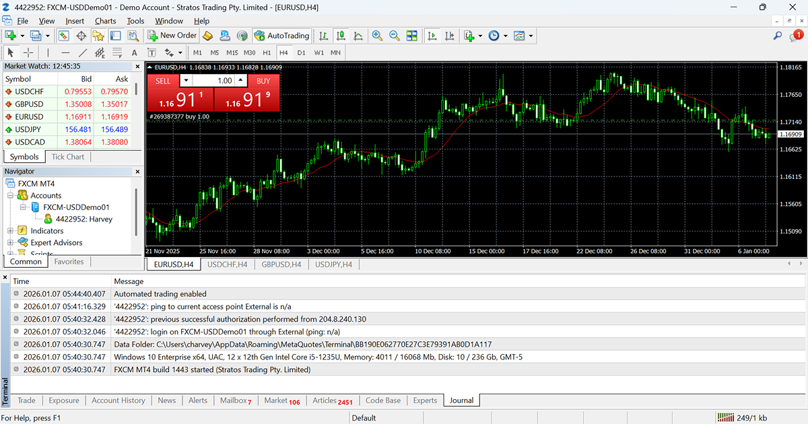Image resolution: width=808 pixels, height=424 pixels.
Task: Open the chart Templates dropdown arrow
Action: click(531, 36)
